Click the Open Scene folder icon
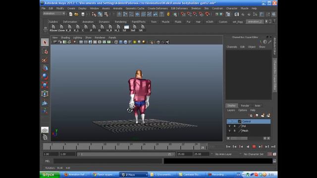The height and width of the screenshot is (178, 317). pos(76,14)
